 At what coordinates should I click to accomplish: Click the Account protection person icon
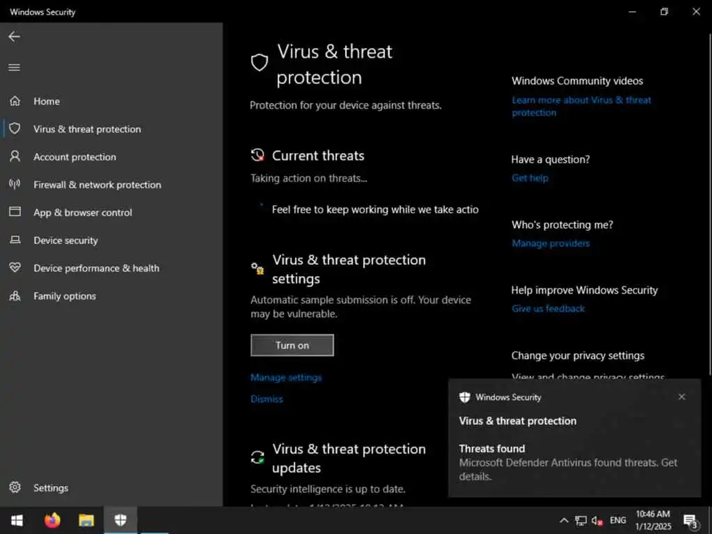[x=15, y=156]
